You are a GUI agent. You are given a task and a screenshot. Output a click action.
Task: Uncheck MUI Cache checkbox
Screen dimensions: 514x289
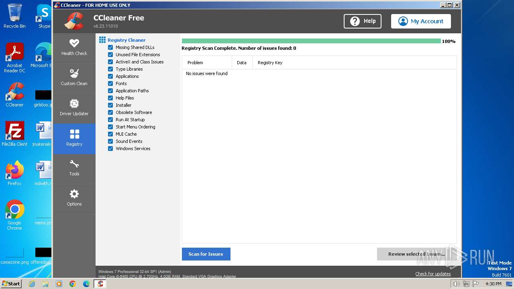pos(110,134)
